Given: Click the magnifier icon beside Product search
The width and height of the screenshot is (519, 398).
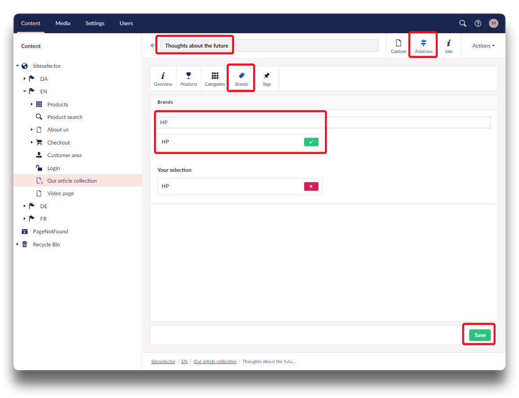Looking at the screenshot, I should point(39,117).
